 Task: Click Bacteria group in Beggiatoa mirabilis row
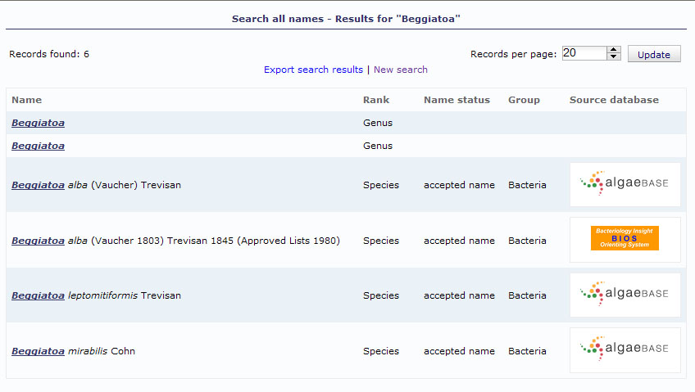point(527,351)
